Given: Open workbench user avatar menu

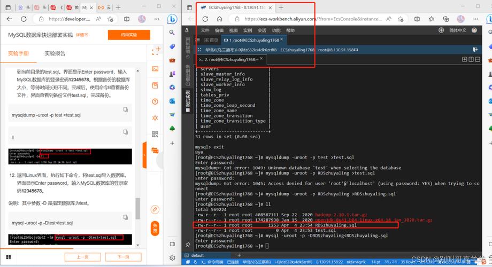Looking at the screenshot, I should pos(474,30).
